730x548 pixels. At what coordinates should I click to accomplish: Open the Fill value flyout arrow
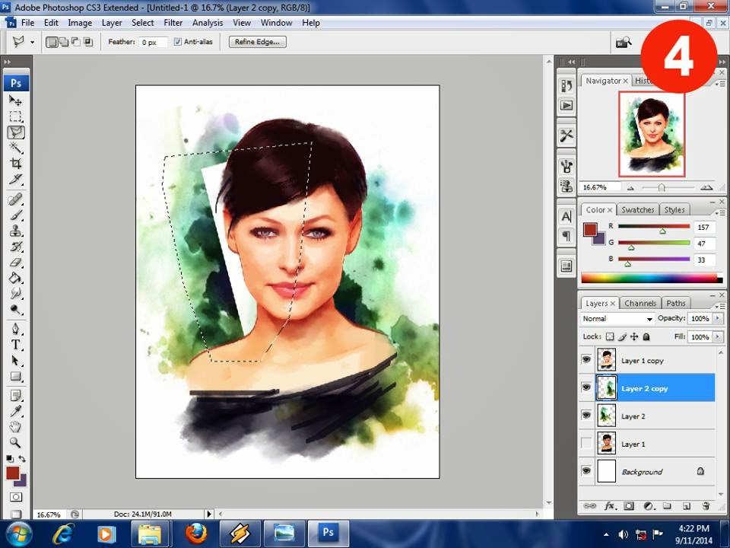719,336
